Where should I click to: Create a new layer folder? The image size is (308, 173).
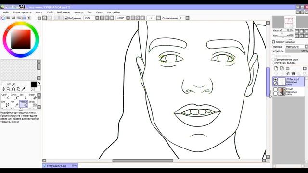click(x=288, y=68)
